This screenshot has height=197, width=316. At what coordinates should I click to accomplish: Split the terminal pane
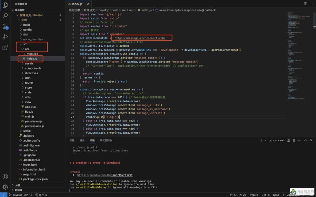tap(289, 140)
